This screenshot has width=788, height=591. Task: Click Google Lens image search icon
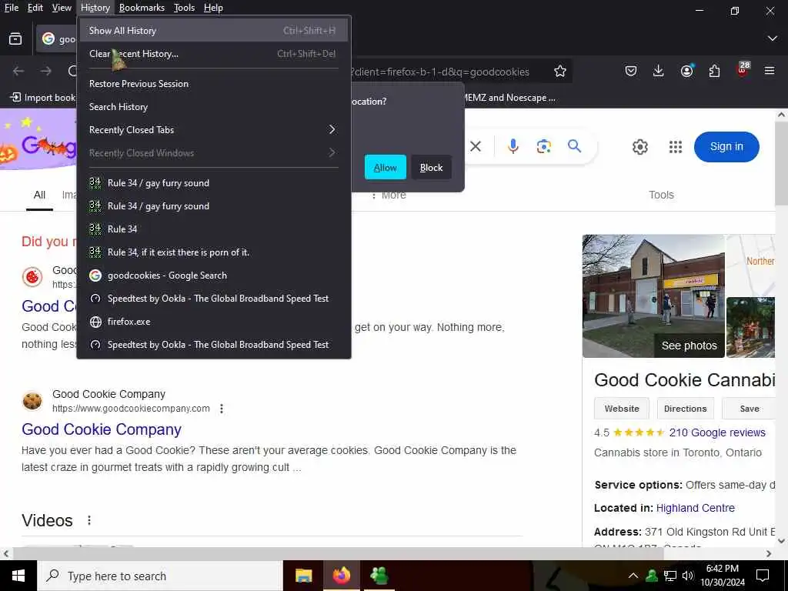(543, 146)
